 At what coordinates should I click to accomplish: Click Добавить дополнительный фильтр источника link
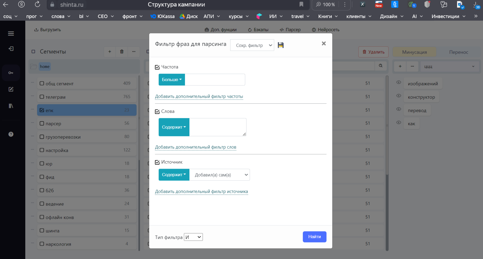(201, 191)
